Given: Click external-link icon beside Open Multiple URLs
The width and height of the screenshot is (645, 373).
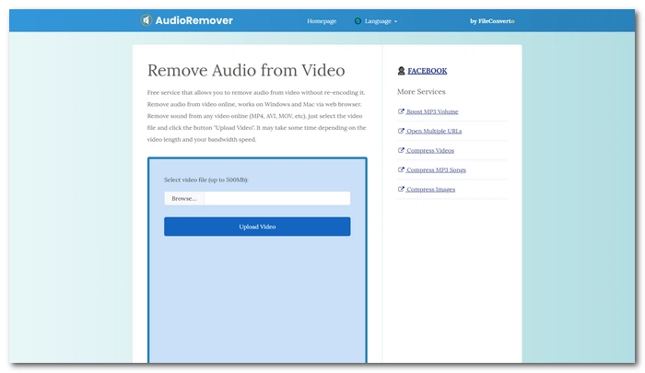Looking at the screenshot, I should (401, 131).
